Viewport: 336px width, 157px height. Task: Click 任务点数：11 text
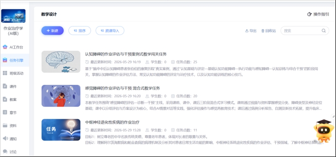coord(186,130)
